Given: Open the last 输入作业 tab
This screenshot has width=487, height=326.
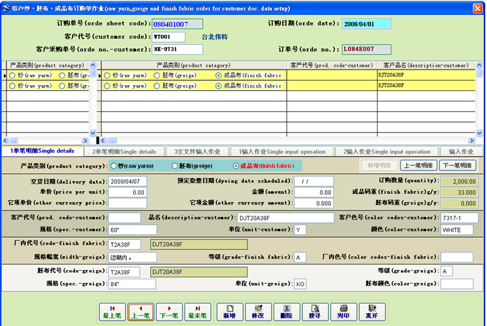Looking at the screenshot, I should [461, 152].
